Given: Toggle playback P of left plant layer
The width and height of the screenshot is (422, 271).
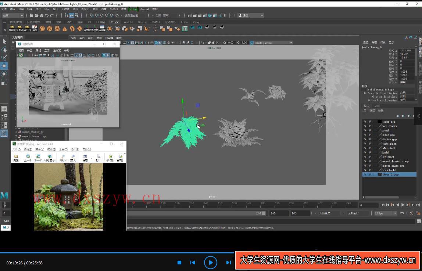Looking at the screenshot, I should click(x=370, y=157).
